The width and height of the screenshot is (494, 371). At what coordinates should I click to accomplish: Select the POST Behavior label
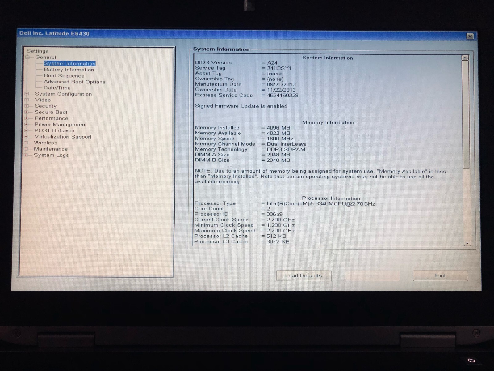tap(54, 130)
